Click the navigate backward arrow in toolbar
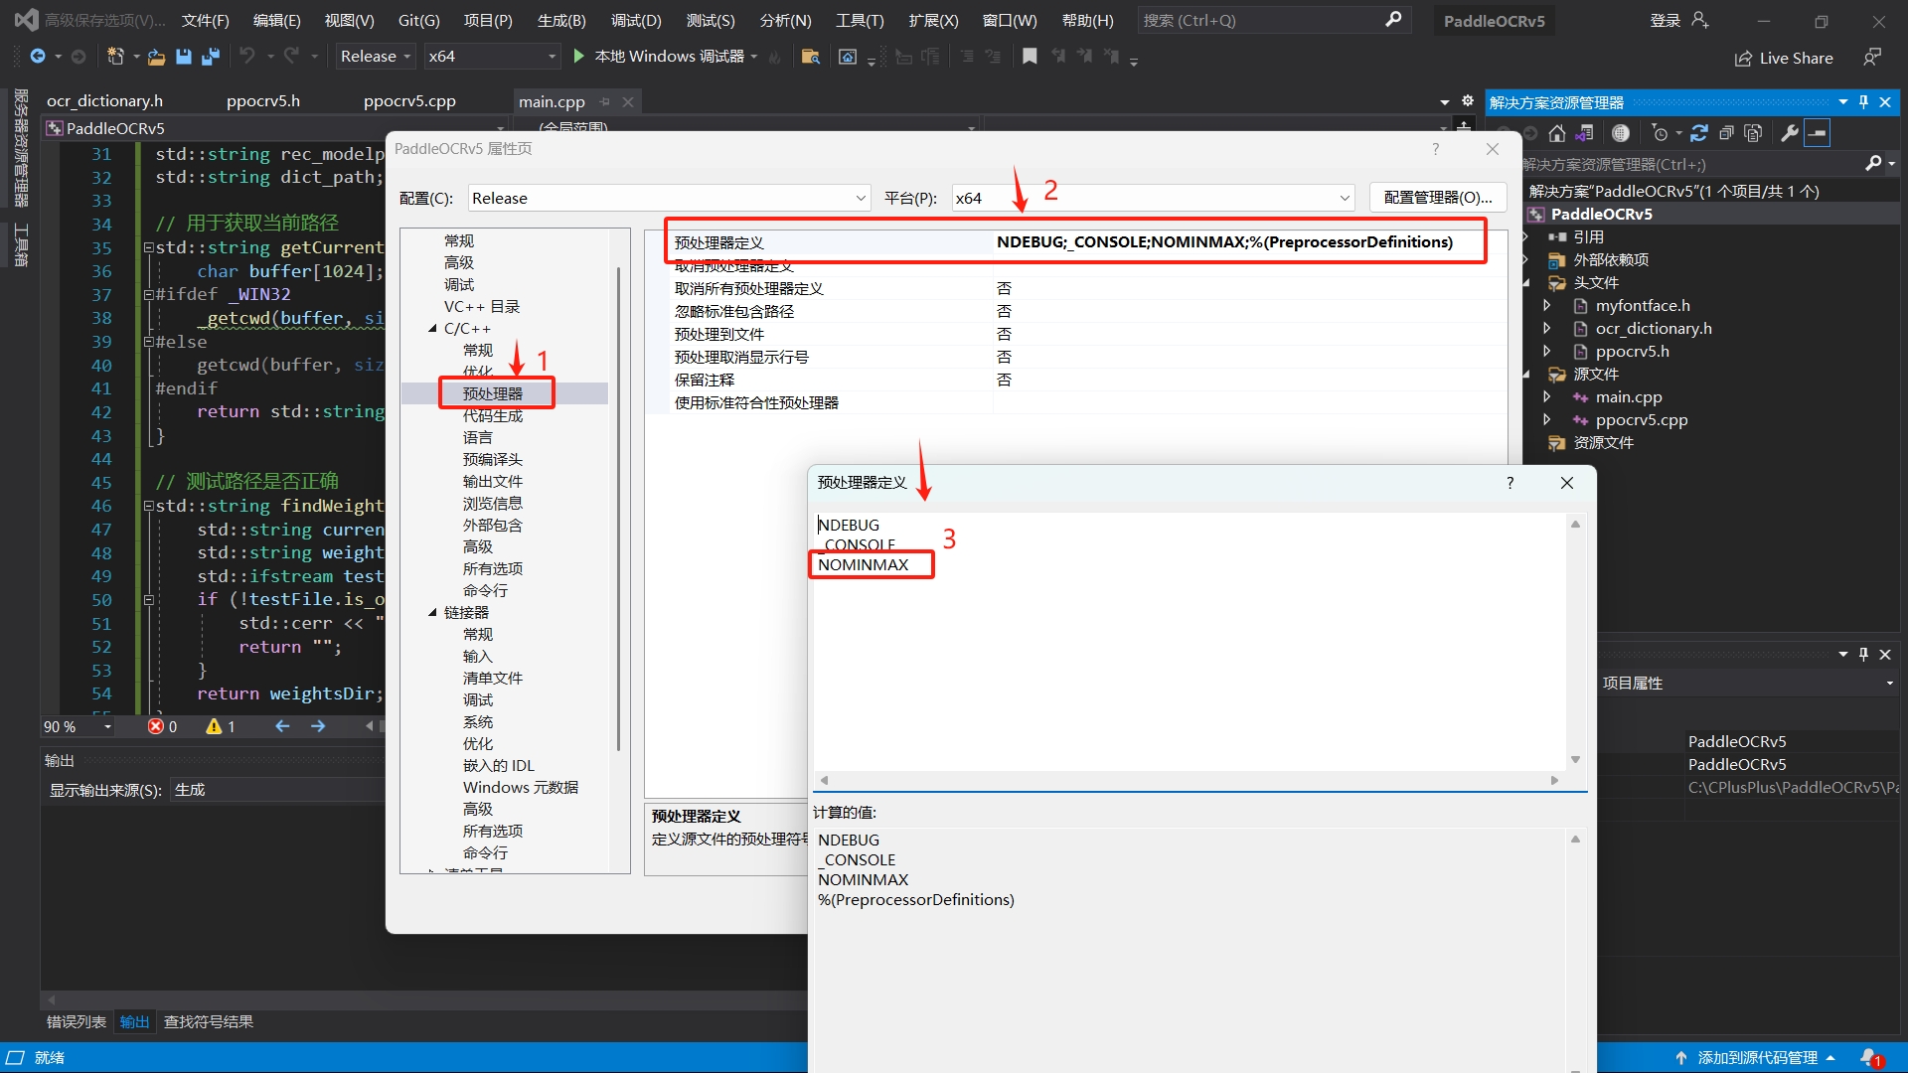Screen dimensions: 1908x1073 38,57
